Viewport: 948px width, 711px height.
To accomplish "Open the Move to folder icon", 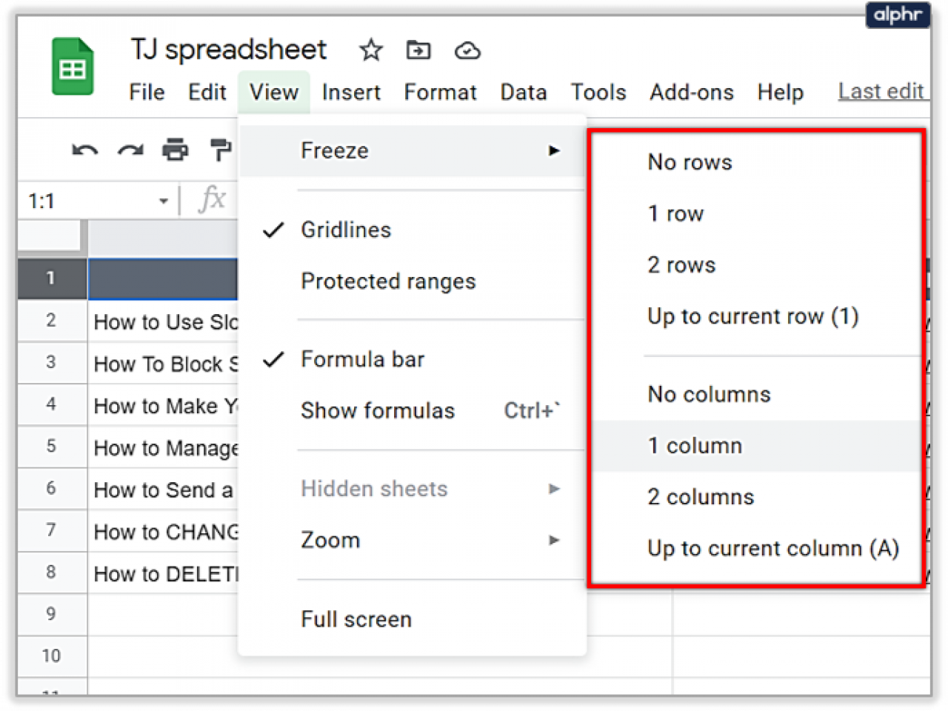I will 418,50.
